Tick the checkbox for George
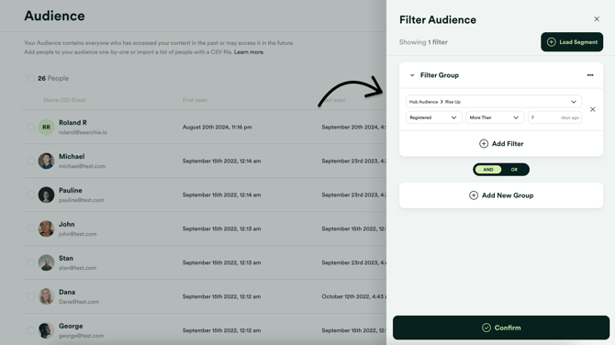615x345 pixels. (x=30, y=330)
